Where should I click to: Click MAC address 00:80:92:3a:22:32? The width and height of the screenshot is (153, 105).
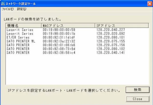point(59,41)
